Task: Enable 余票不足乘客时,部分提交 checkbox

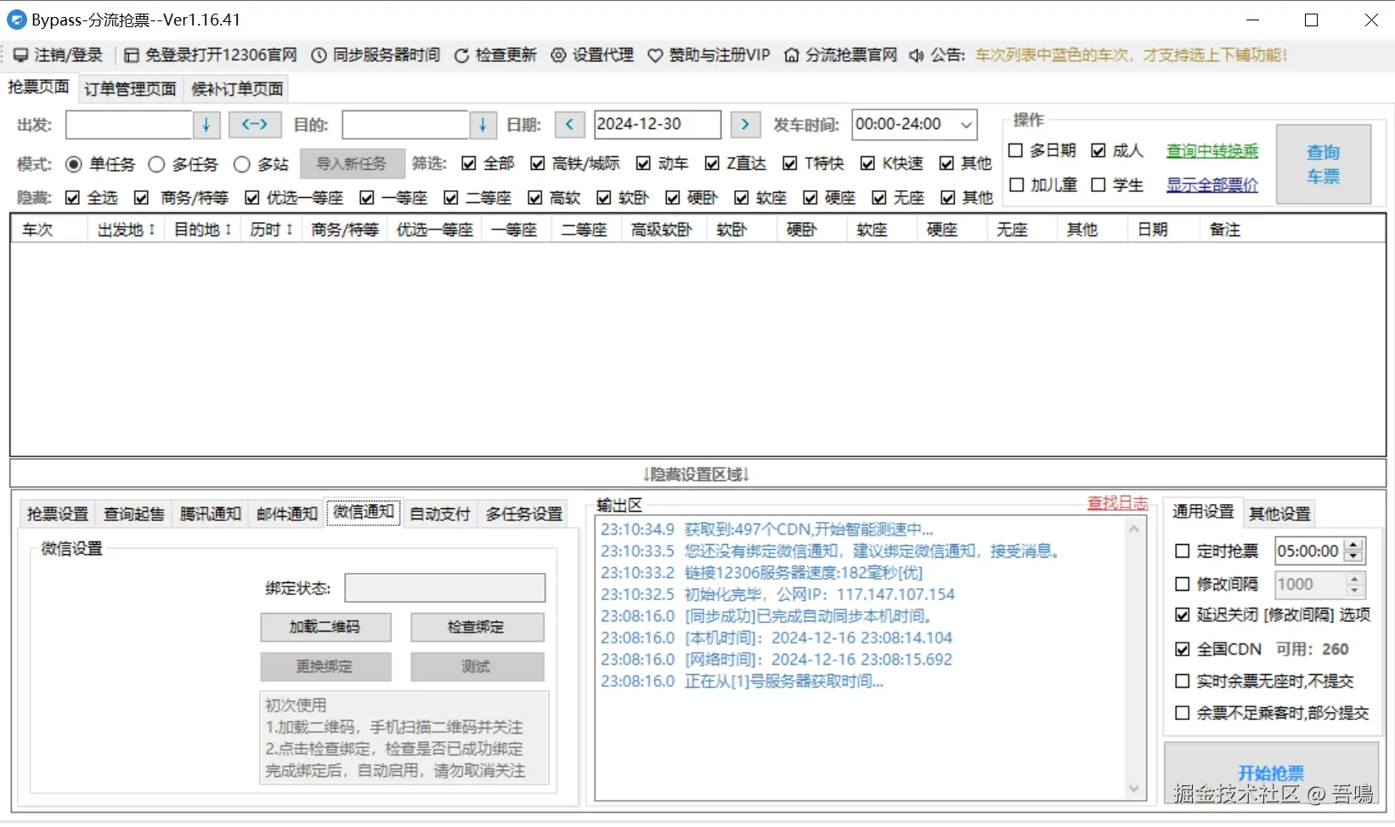Action: [1182, 713]
